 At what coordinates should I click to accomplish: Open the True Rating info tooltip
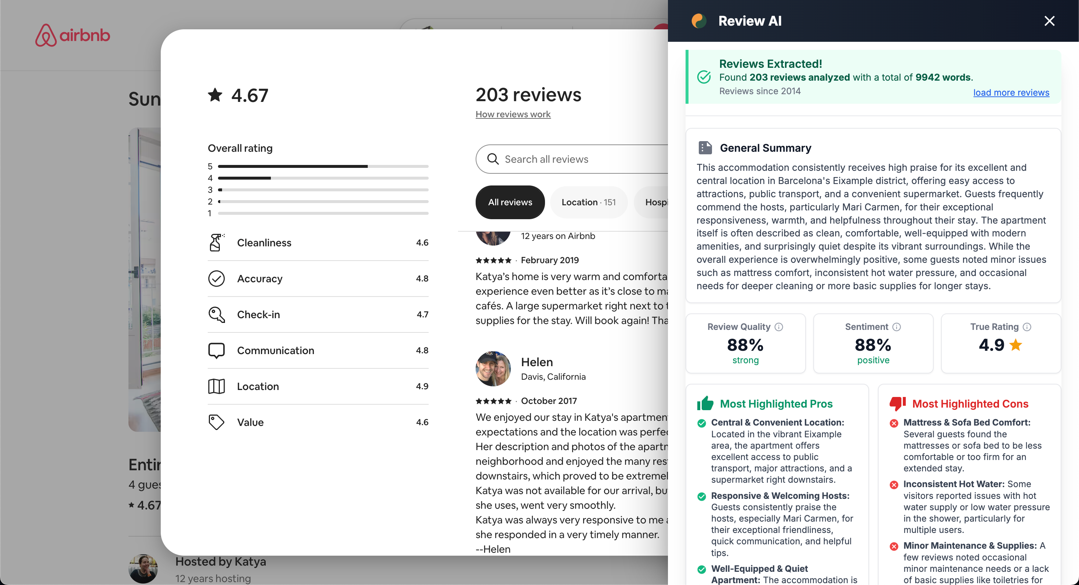point(1027,327)
